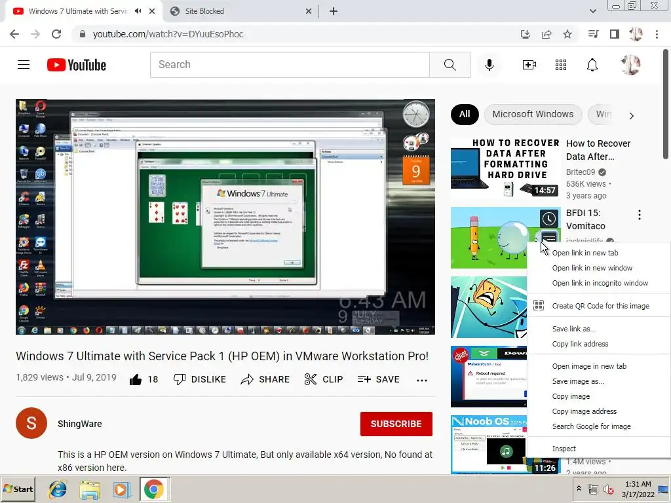Open the Chrome three-dot menu

coord(657,34)
